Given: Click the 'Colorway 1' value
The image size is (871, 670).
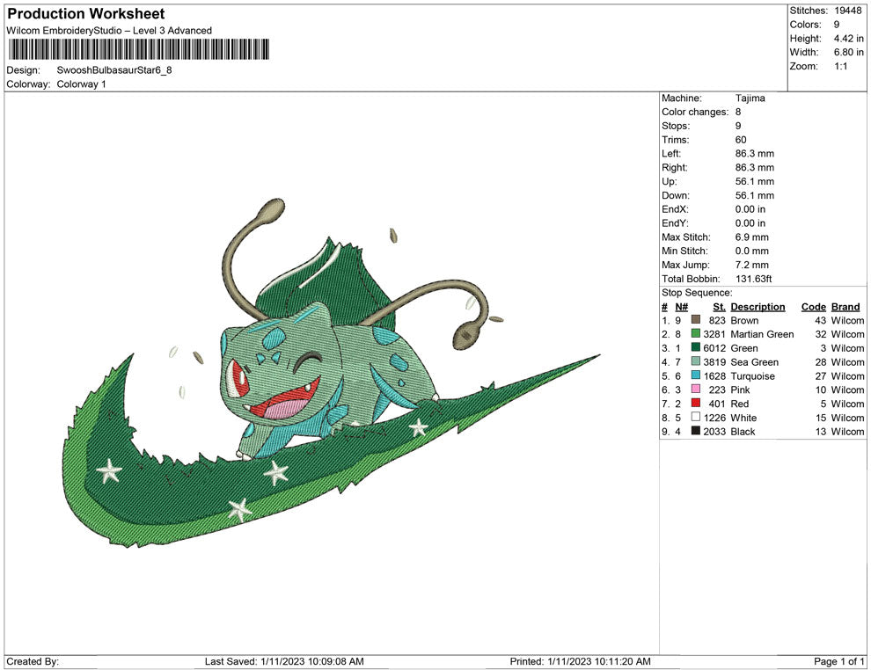Looking at the screenshot, I should pos(81,84).
